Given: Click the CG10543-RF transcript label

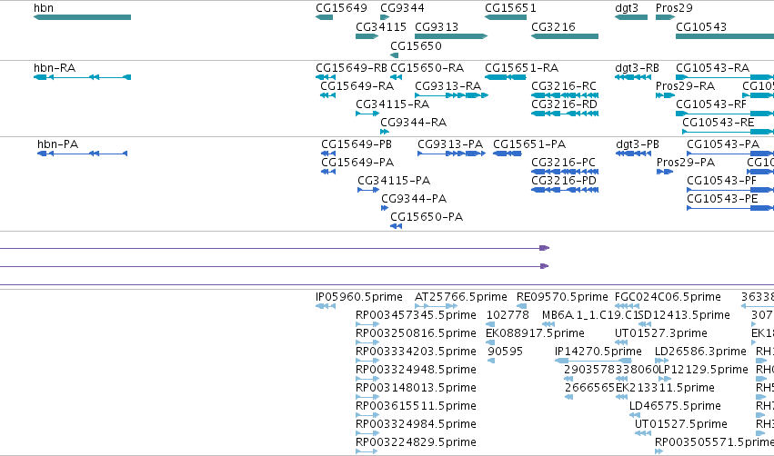Looking at the screenshot, I should tap(711, 104).
